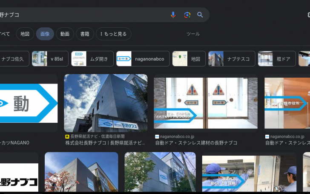310x194 pixels.
Task: Select the 画像 tab
Action: point(45,34)
